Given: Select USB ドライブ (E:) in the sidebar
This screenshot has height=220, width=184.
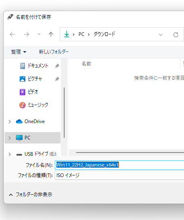Looking at the screenshot, I should [x=40, y=154].
